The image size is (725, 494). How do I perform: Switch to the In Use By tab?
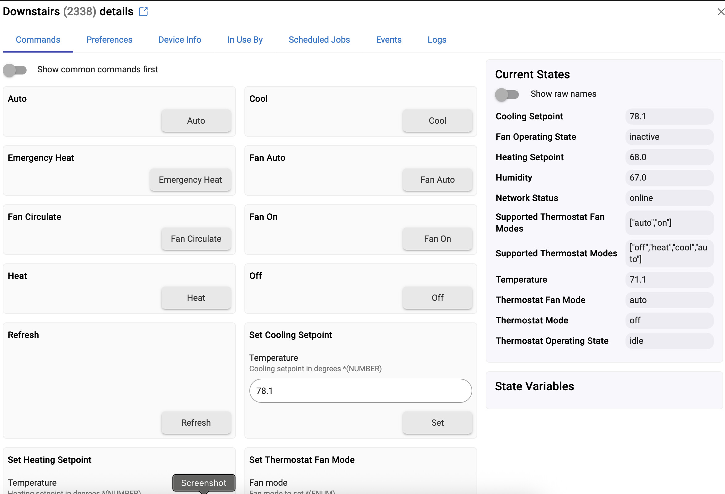click(245, 40)
